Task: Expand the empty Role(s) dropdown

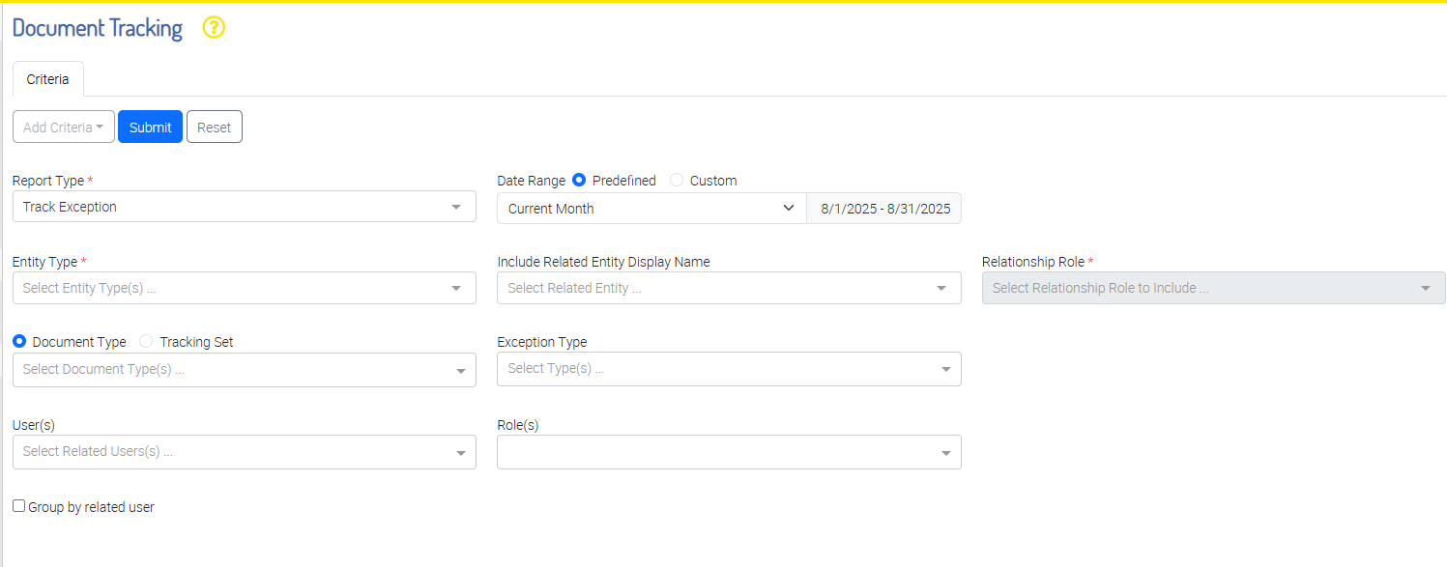Action: 729,452
